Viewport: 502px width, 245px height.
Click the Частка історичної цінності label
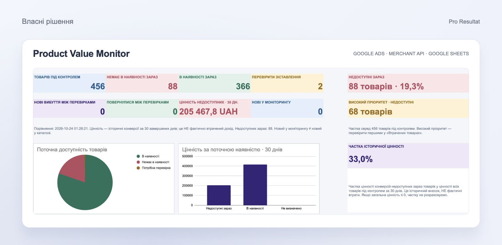click(376, 146)
